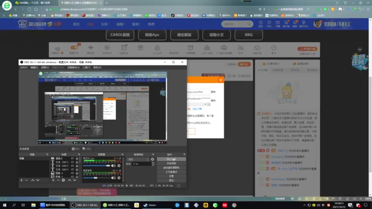Open File Explorer from the Windows taskbar
Image resolution: width=372 pixels, height=209 pixels.
tap(33, 205)
